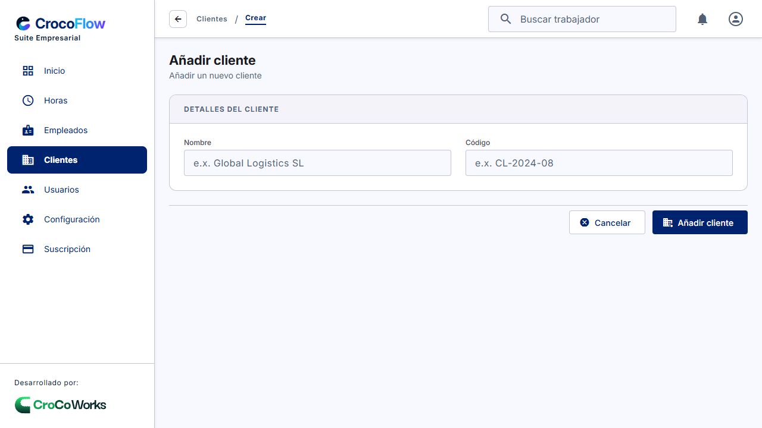Submit with Añadir cliente button

coord(700,222)
